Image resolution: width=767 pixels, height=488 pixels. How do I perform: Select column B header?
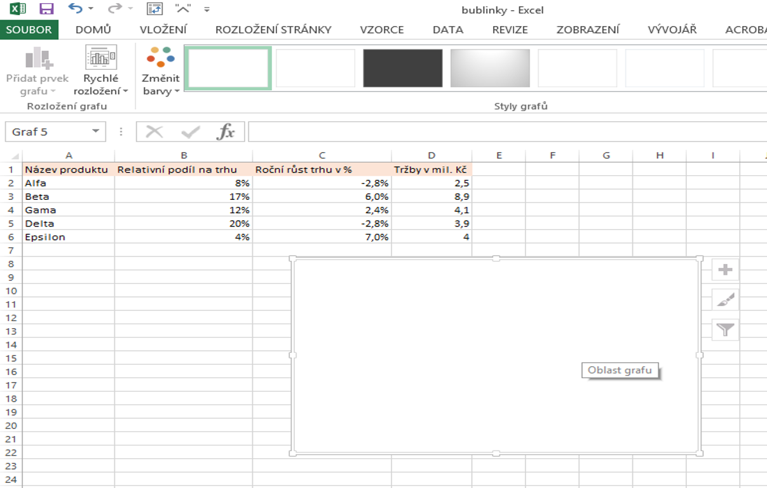(x=184, y=155)
